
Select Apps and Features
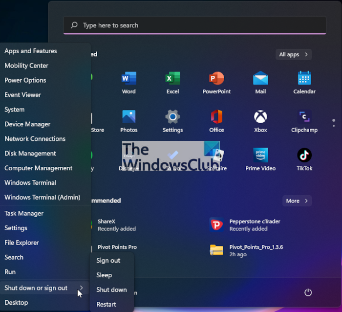(45, 51)
